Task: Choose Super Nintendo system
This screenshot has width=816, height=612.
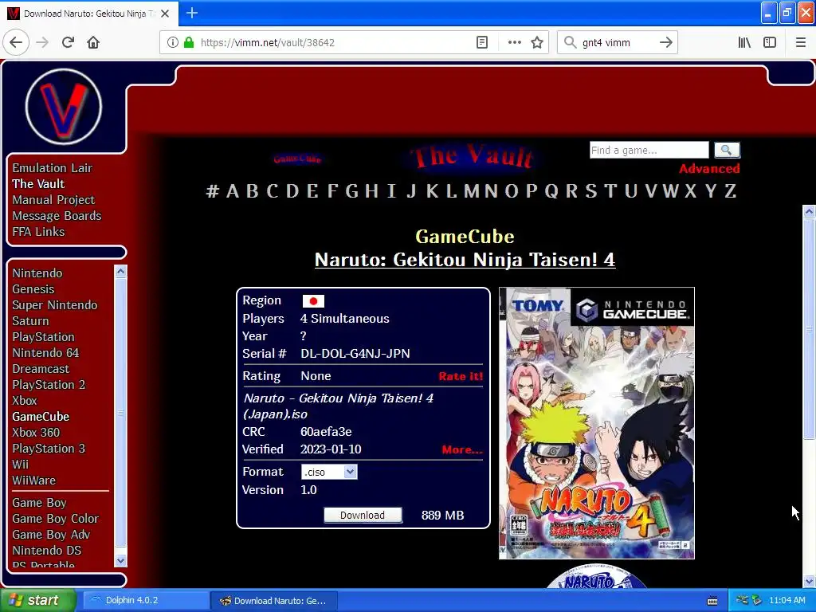Action: 55,305
